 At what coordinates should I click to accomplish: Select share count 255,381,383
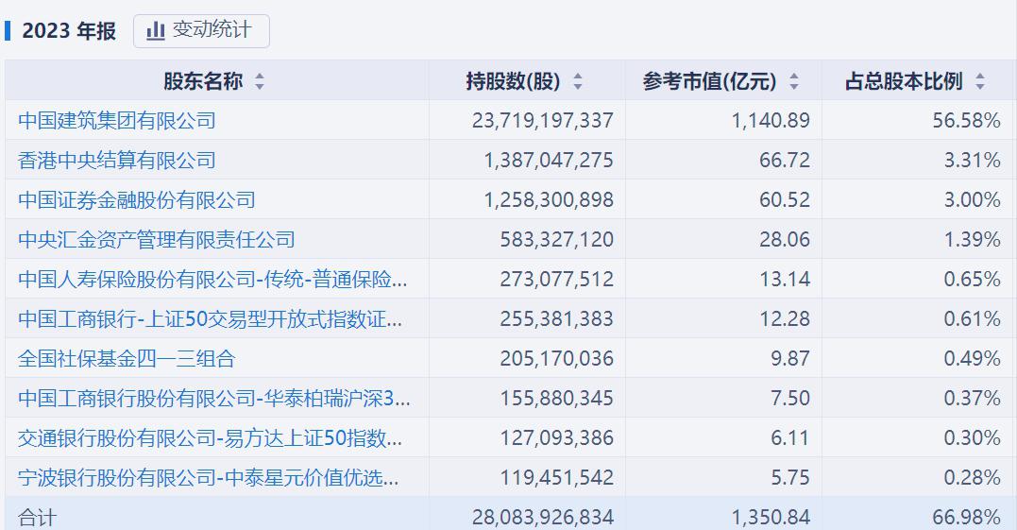coord(556,318)
